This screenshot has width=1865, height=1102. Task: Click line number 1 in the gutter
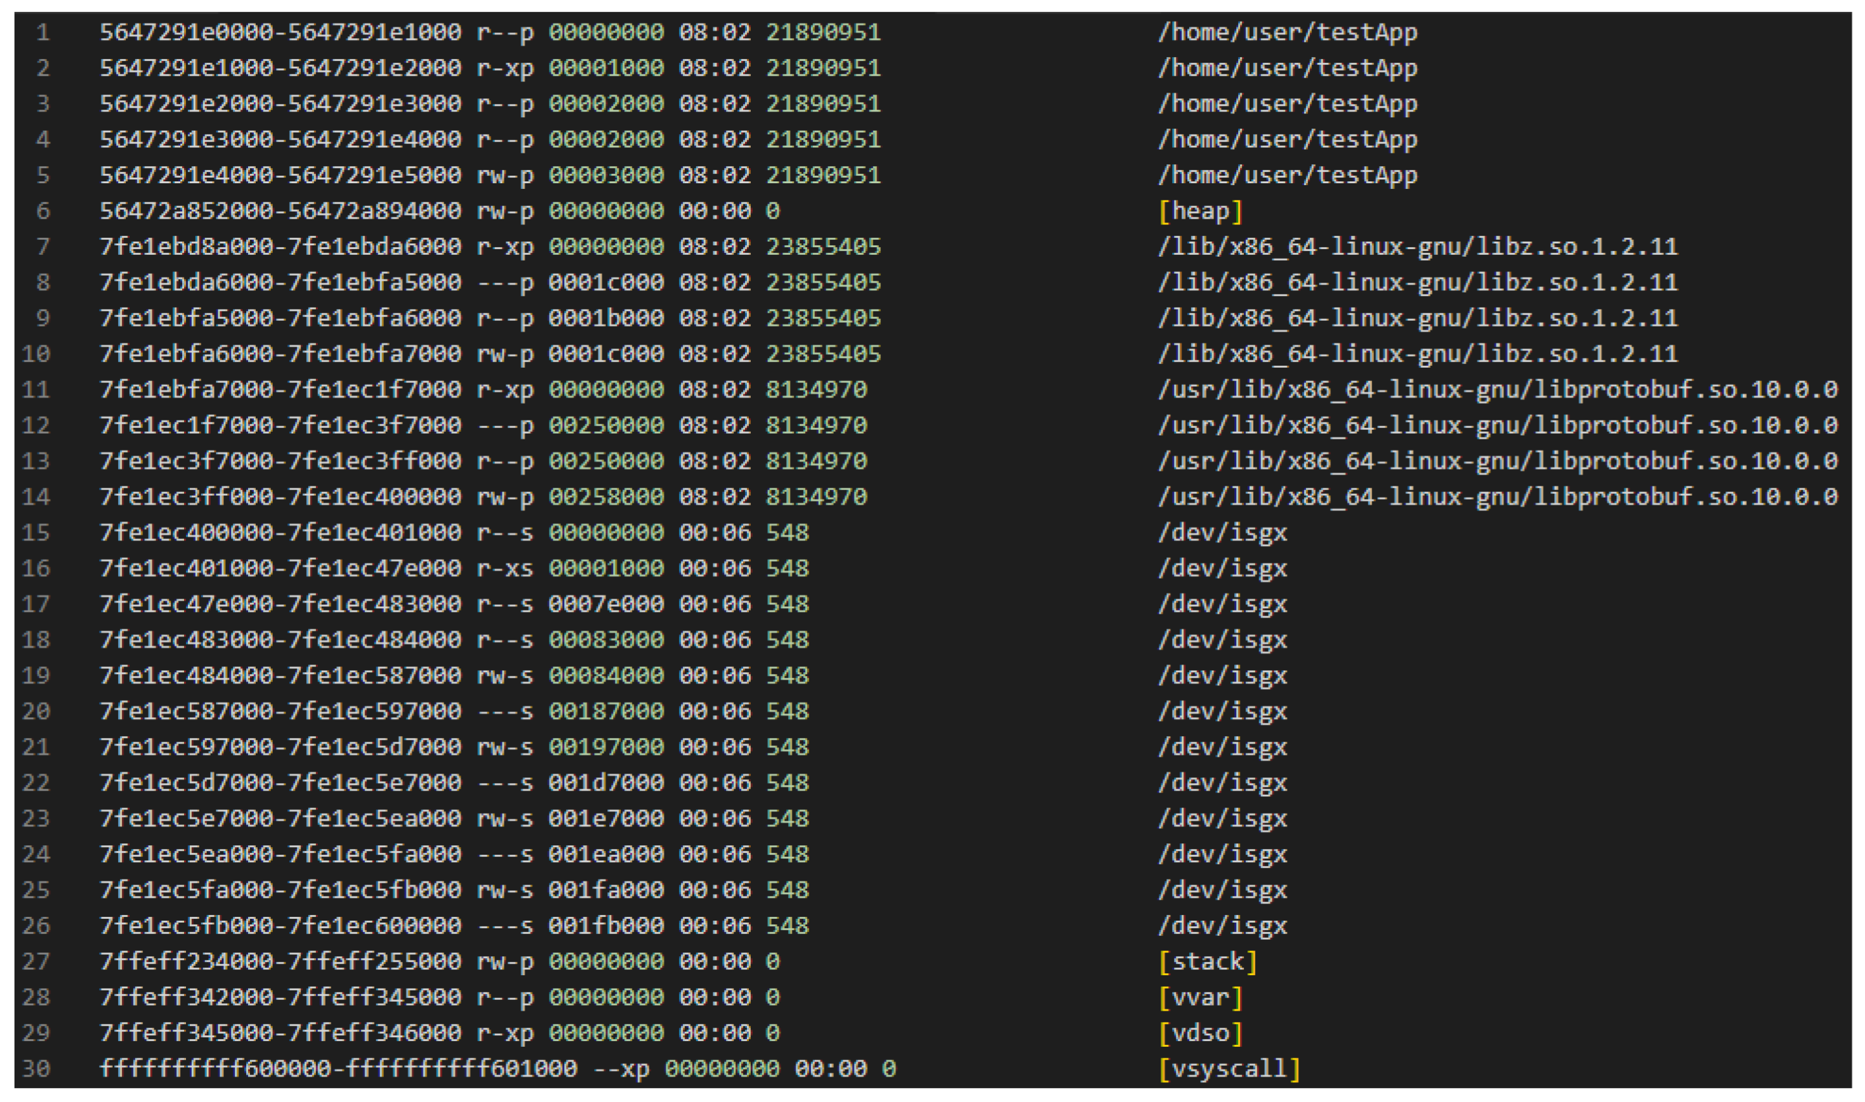point(43,33)
